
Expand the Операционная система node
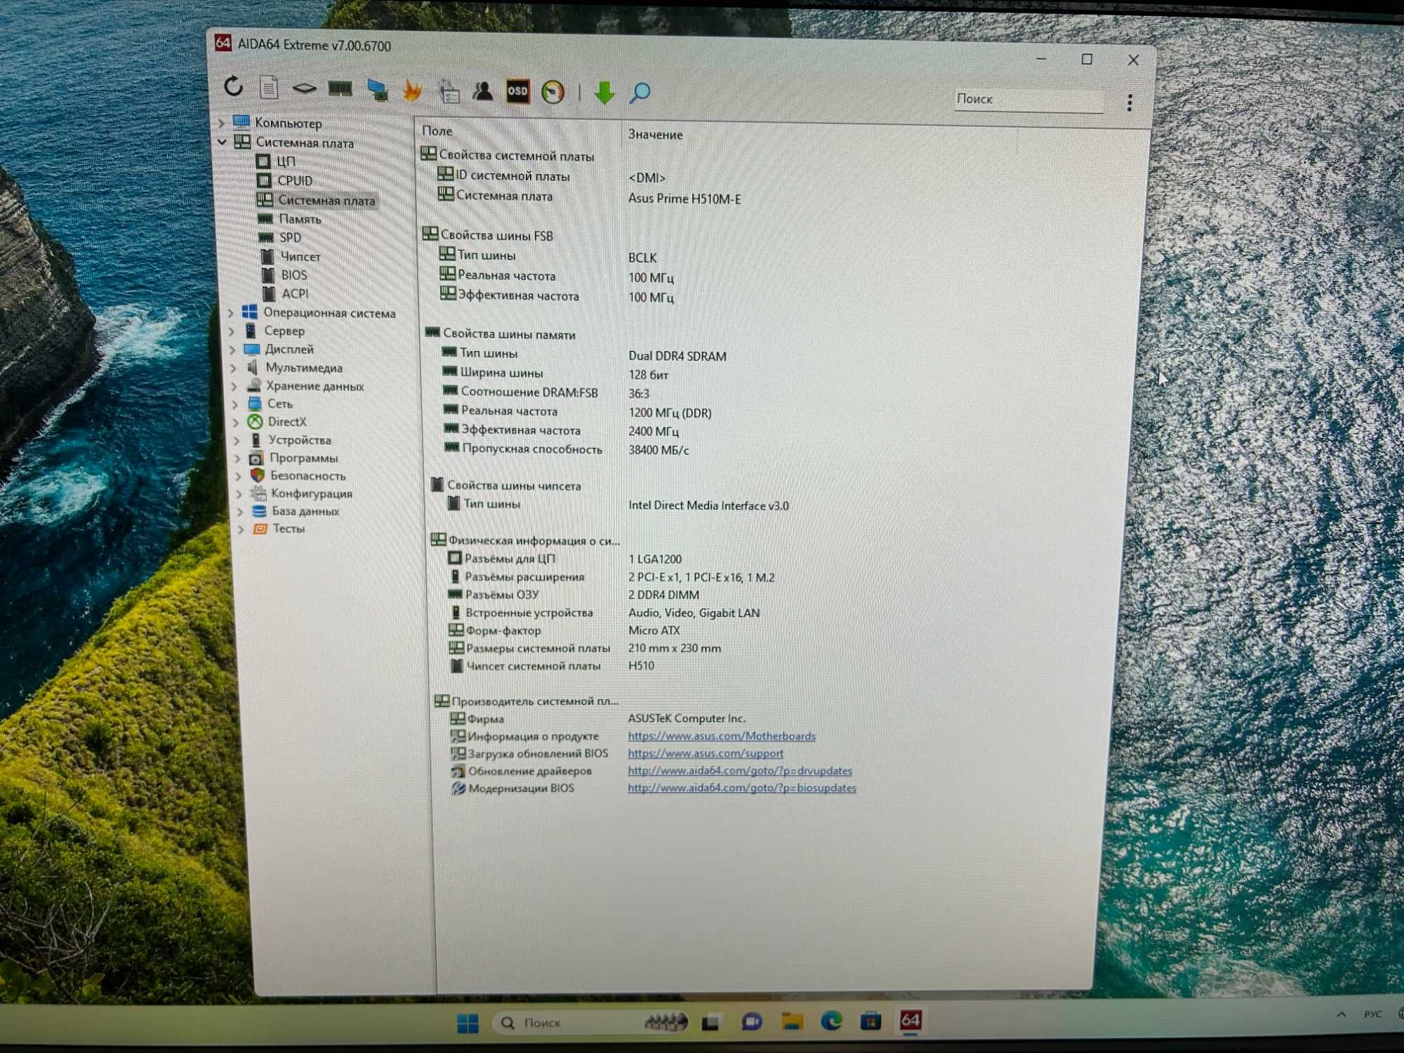coord(232,312)
